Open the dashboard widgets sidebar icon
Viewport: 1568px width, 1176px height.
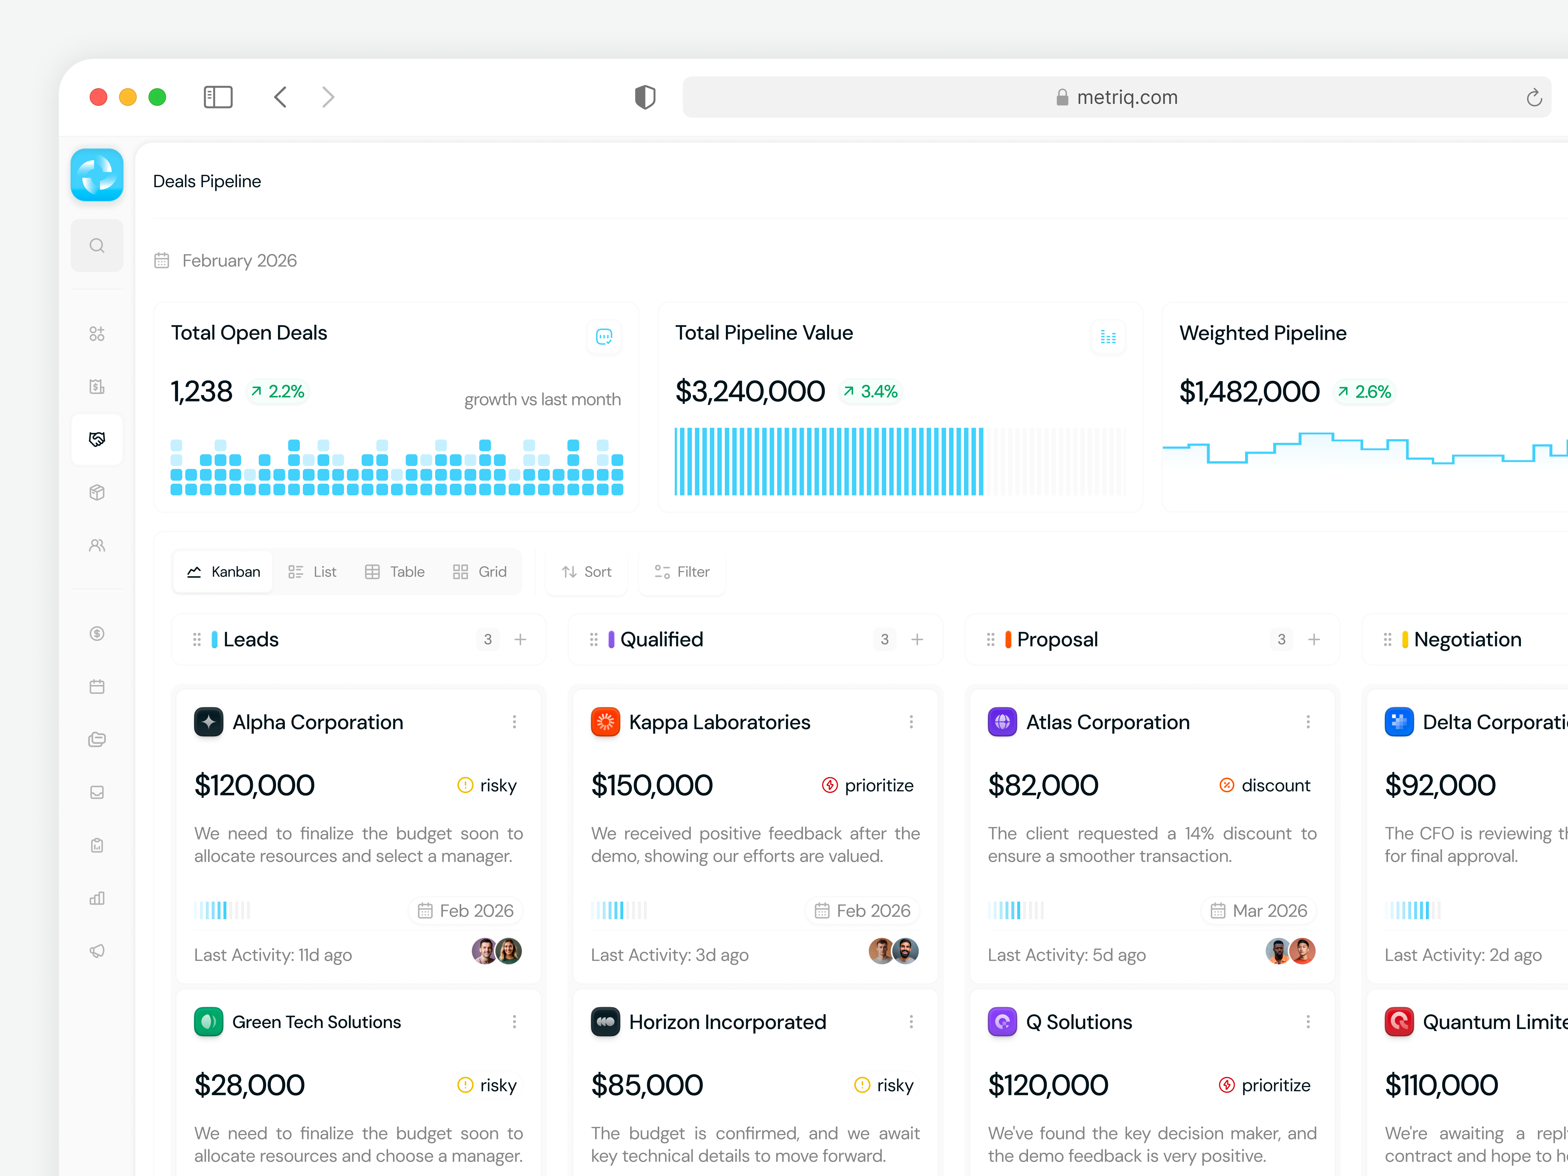(x=97, y=334)
